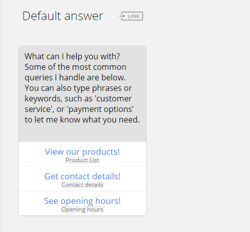The height and width of the screenshot is (232, 250).
Task: Click the LINK button beside Default answer
Action: tap(131, 16)
